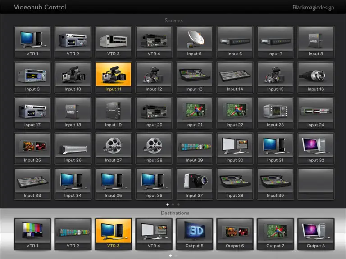This screenshot has width=346, height=259.
Task: Select the highlighted Input 11 camera source
Action: (x=114, y=77)
